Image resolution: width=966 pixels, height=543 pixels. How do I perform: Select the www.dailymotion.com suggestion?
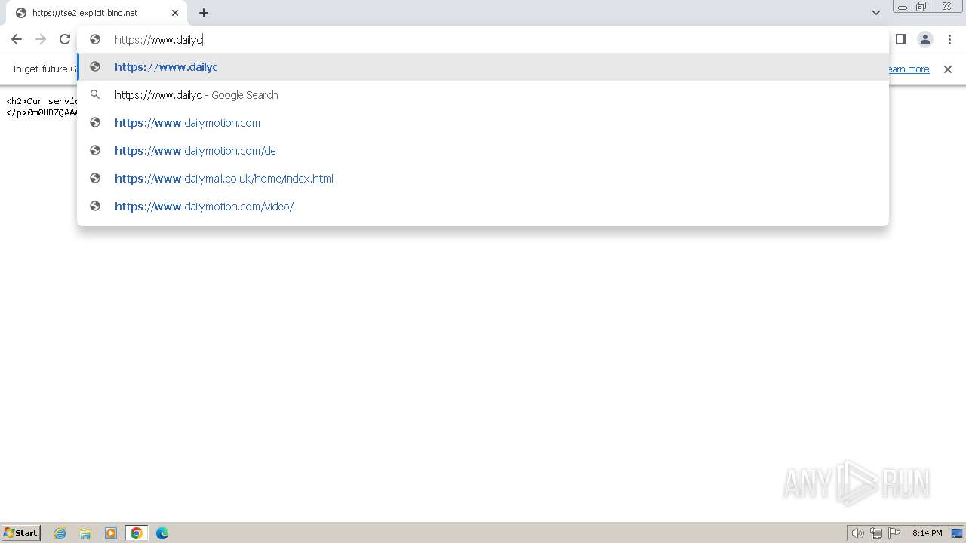click(x=483, y=123)
